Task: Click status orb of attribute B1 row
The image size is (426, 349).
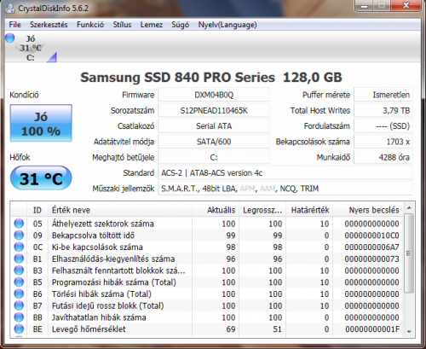Action: coord(19,259)
